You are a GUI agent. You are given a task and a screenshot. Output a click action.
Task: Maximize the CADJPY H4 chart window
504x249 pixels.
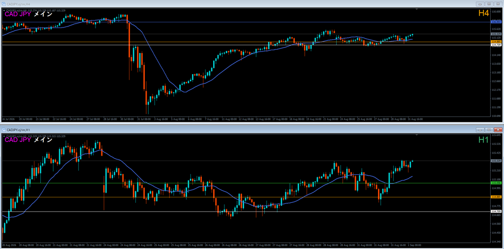[x=489, y=4]
